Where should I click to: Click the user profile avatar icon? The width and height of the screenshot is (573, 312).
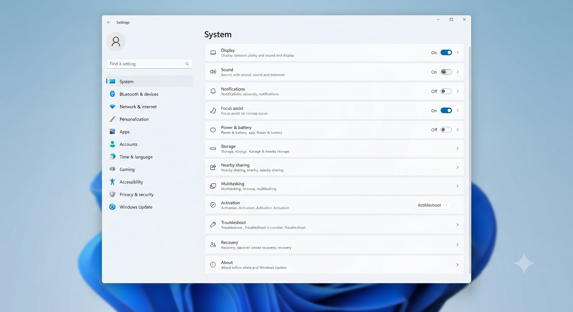(116, 41)
